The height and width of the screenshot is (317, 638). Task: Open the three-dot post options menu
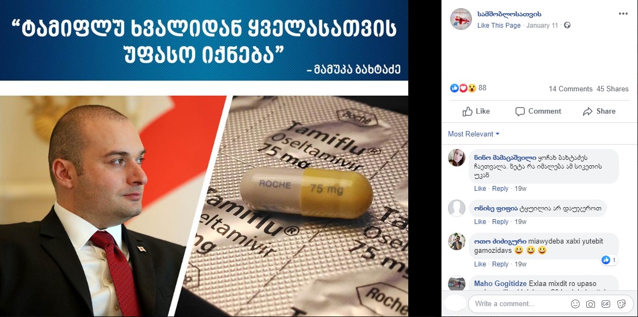pyautogui.click(x=623, y=14)
